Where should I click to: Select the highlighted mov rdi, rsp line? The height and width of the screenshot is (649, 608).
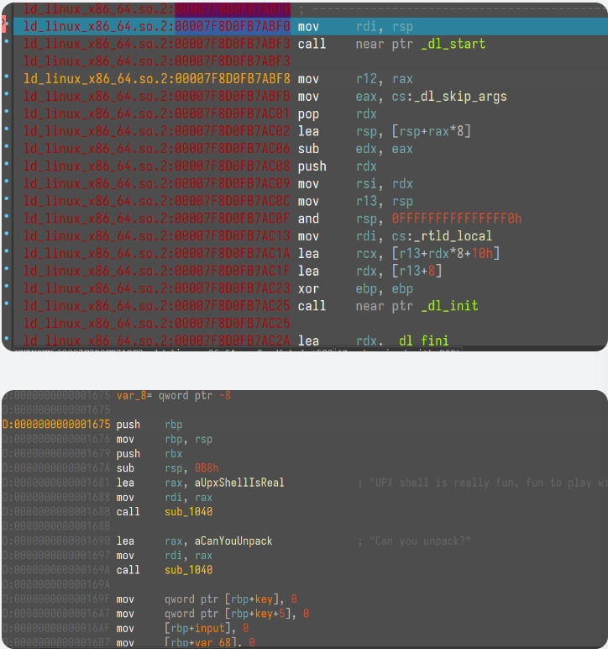[336, 27]
